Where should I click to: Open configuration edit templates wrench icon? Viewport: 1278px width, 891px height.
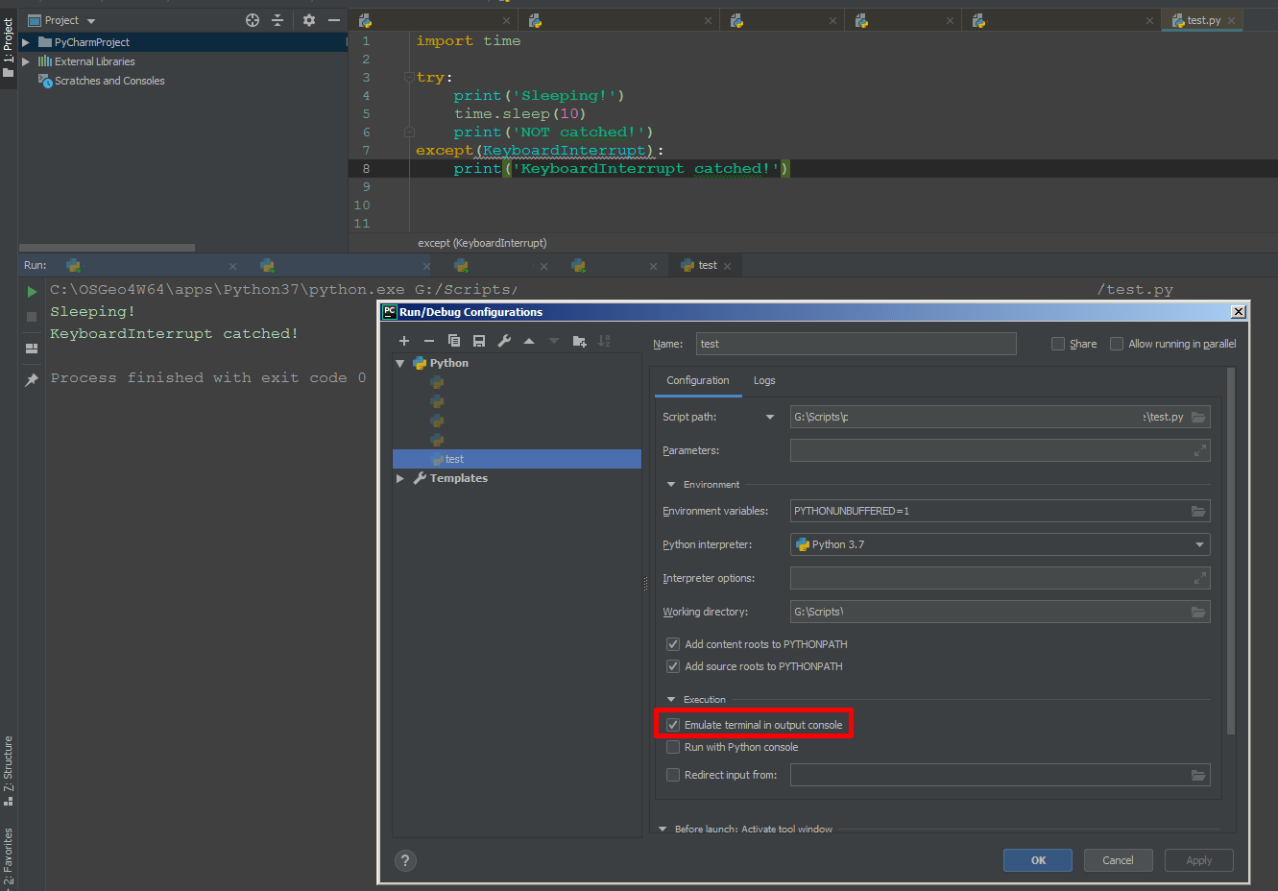(x=504, y=340)
